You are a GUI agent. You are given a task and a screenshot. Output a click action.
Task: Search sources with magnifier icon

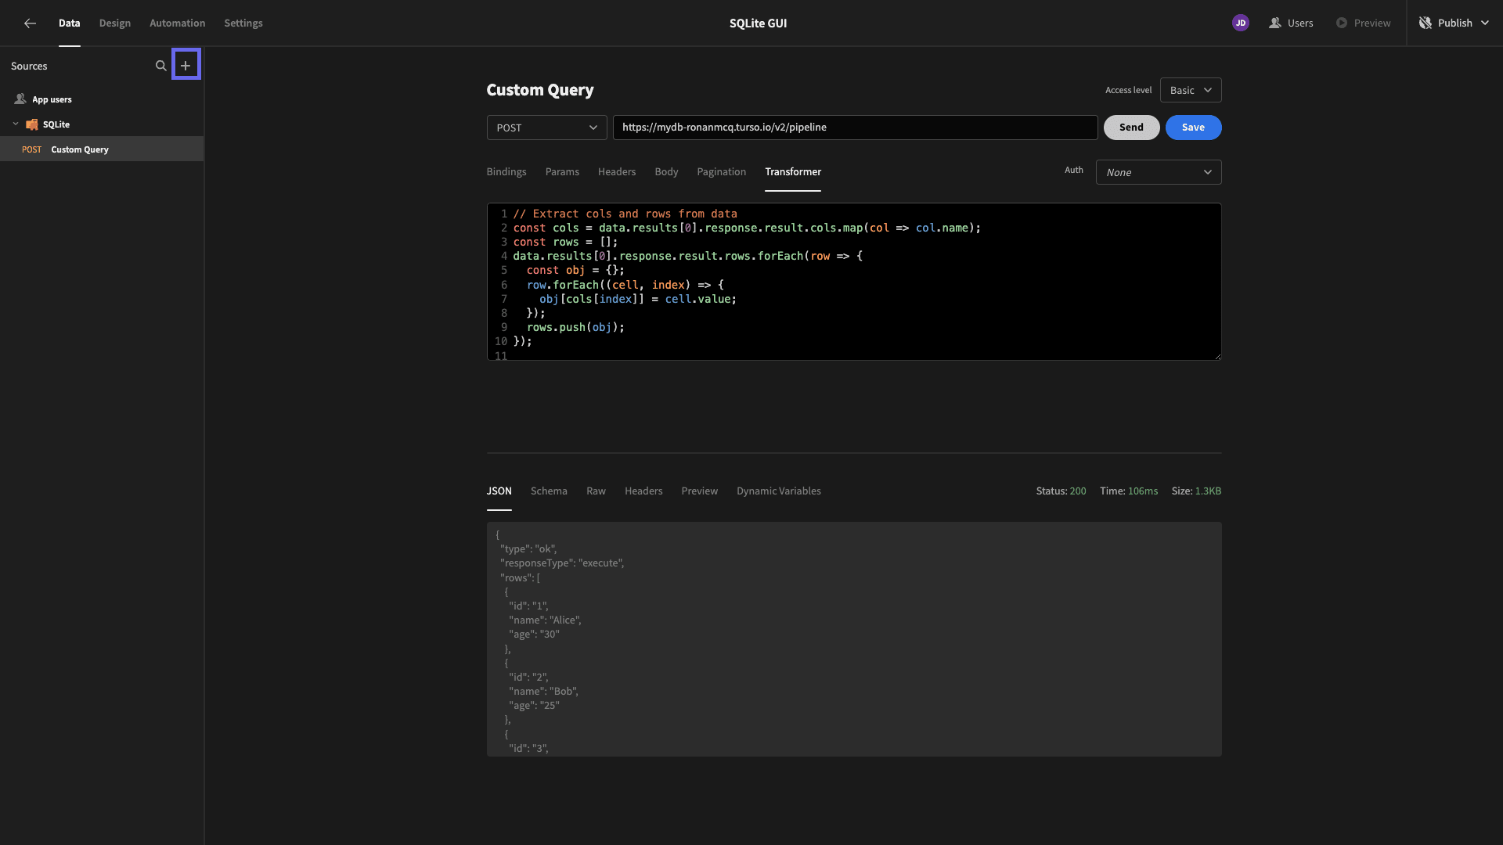tap(160, 66)
